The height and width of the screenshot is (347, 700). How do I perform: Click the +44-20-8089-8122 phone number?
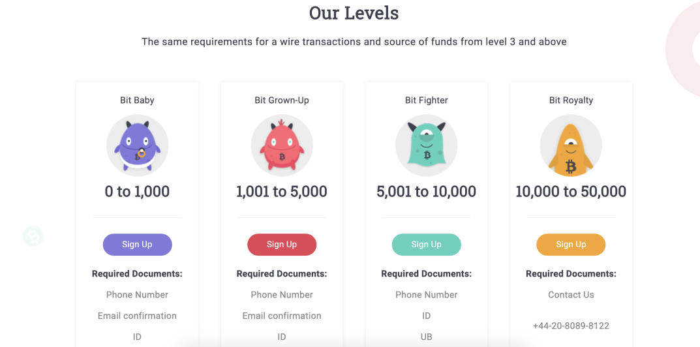(571, 325)
